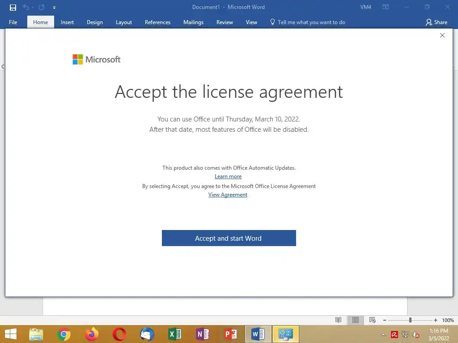Screen dimensions: 458x343
Task: Expand the Customize Quick Access Toolbar dropdown
Action: click(x=54, y=8)
